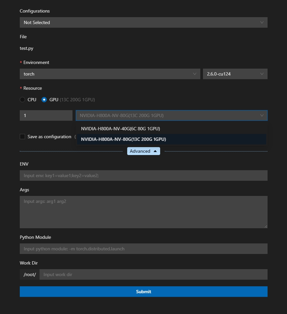Select the GPU resource option
287x314 pixels.
point(44,99)
